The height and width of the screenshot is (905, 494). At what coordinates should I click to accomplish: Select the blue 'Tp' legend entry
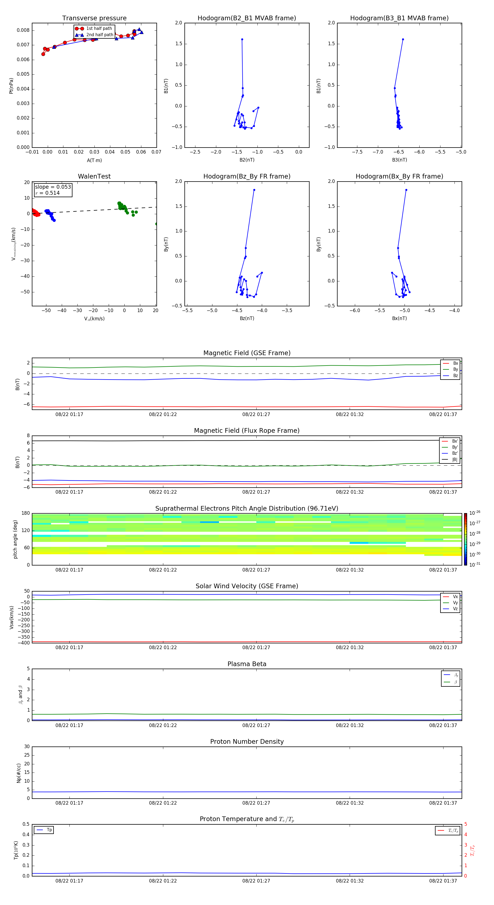(x=44, y=830)
